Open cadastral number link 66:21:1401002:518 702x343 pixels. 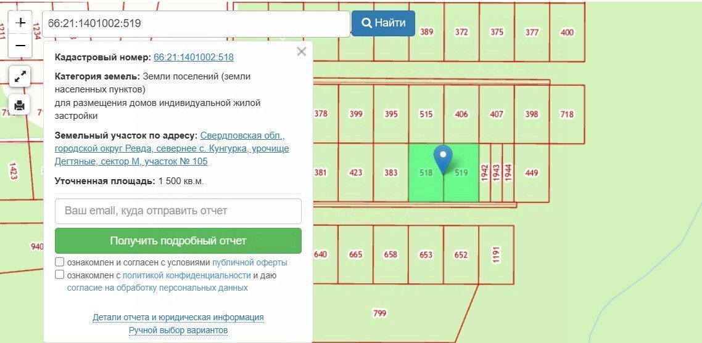194,57
